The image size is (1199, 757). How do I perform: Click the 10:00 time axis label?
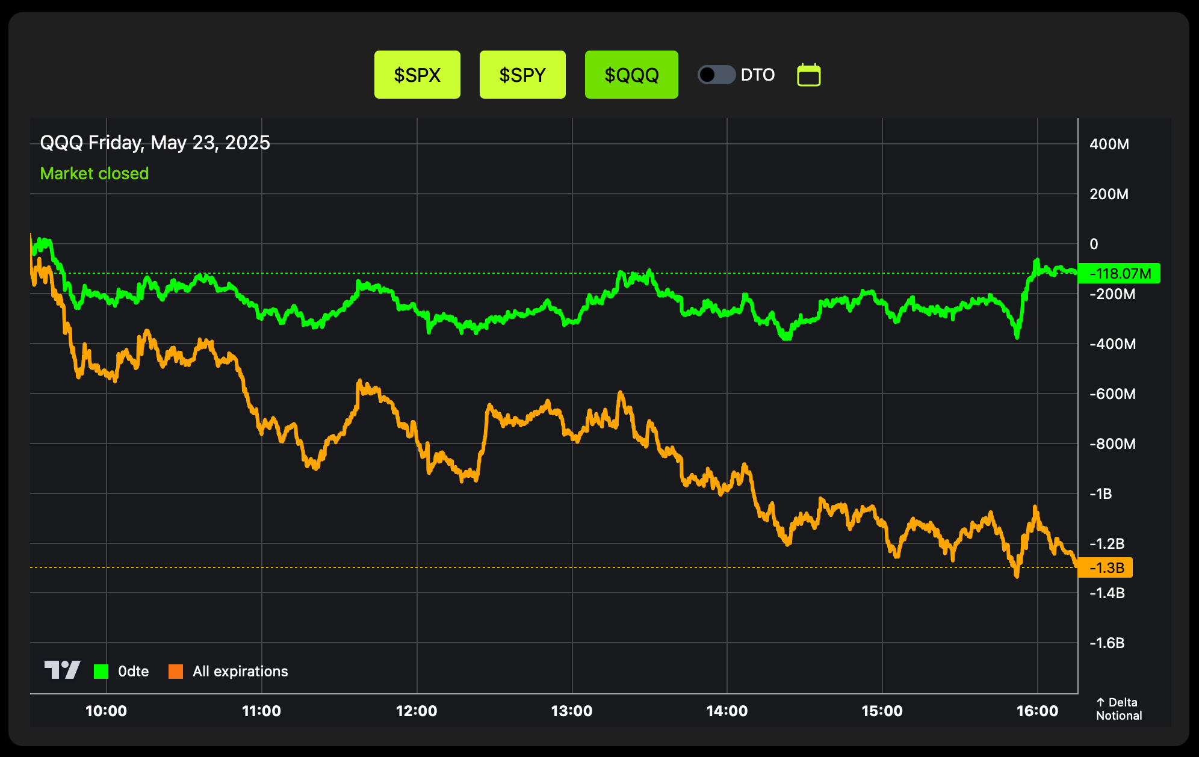pos(106,711)
